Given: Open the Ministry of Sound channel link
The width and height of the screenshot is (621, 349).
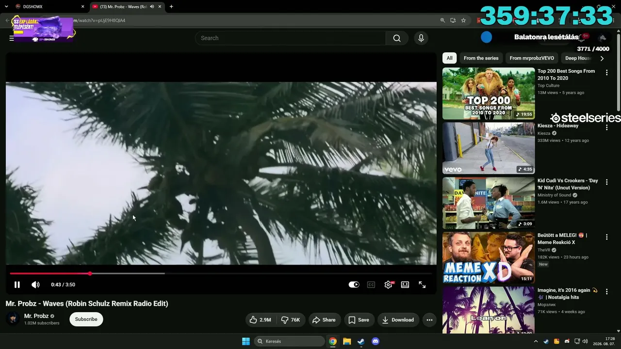Looking at the screenshot, I should [x=554, y=195].
